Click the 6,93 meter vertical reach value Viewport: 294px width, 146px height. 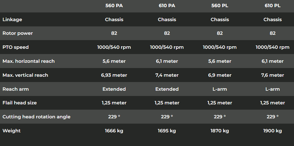pos(114,75)
